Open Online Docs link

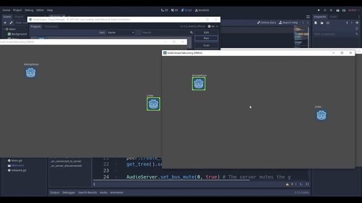(x=266, y=23)
